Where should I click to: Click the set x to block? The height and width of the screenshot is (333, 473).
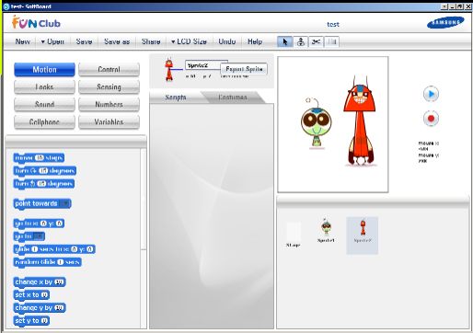tap(31, 294)
